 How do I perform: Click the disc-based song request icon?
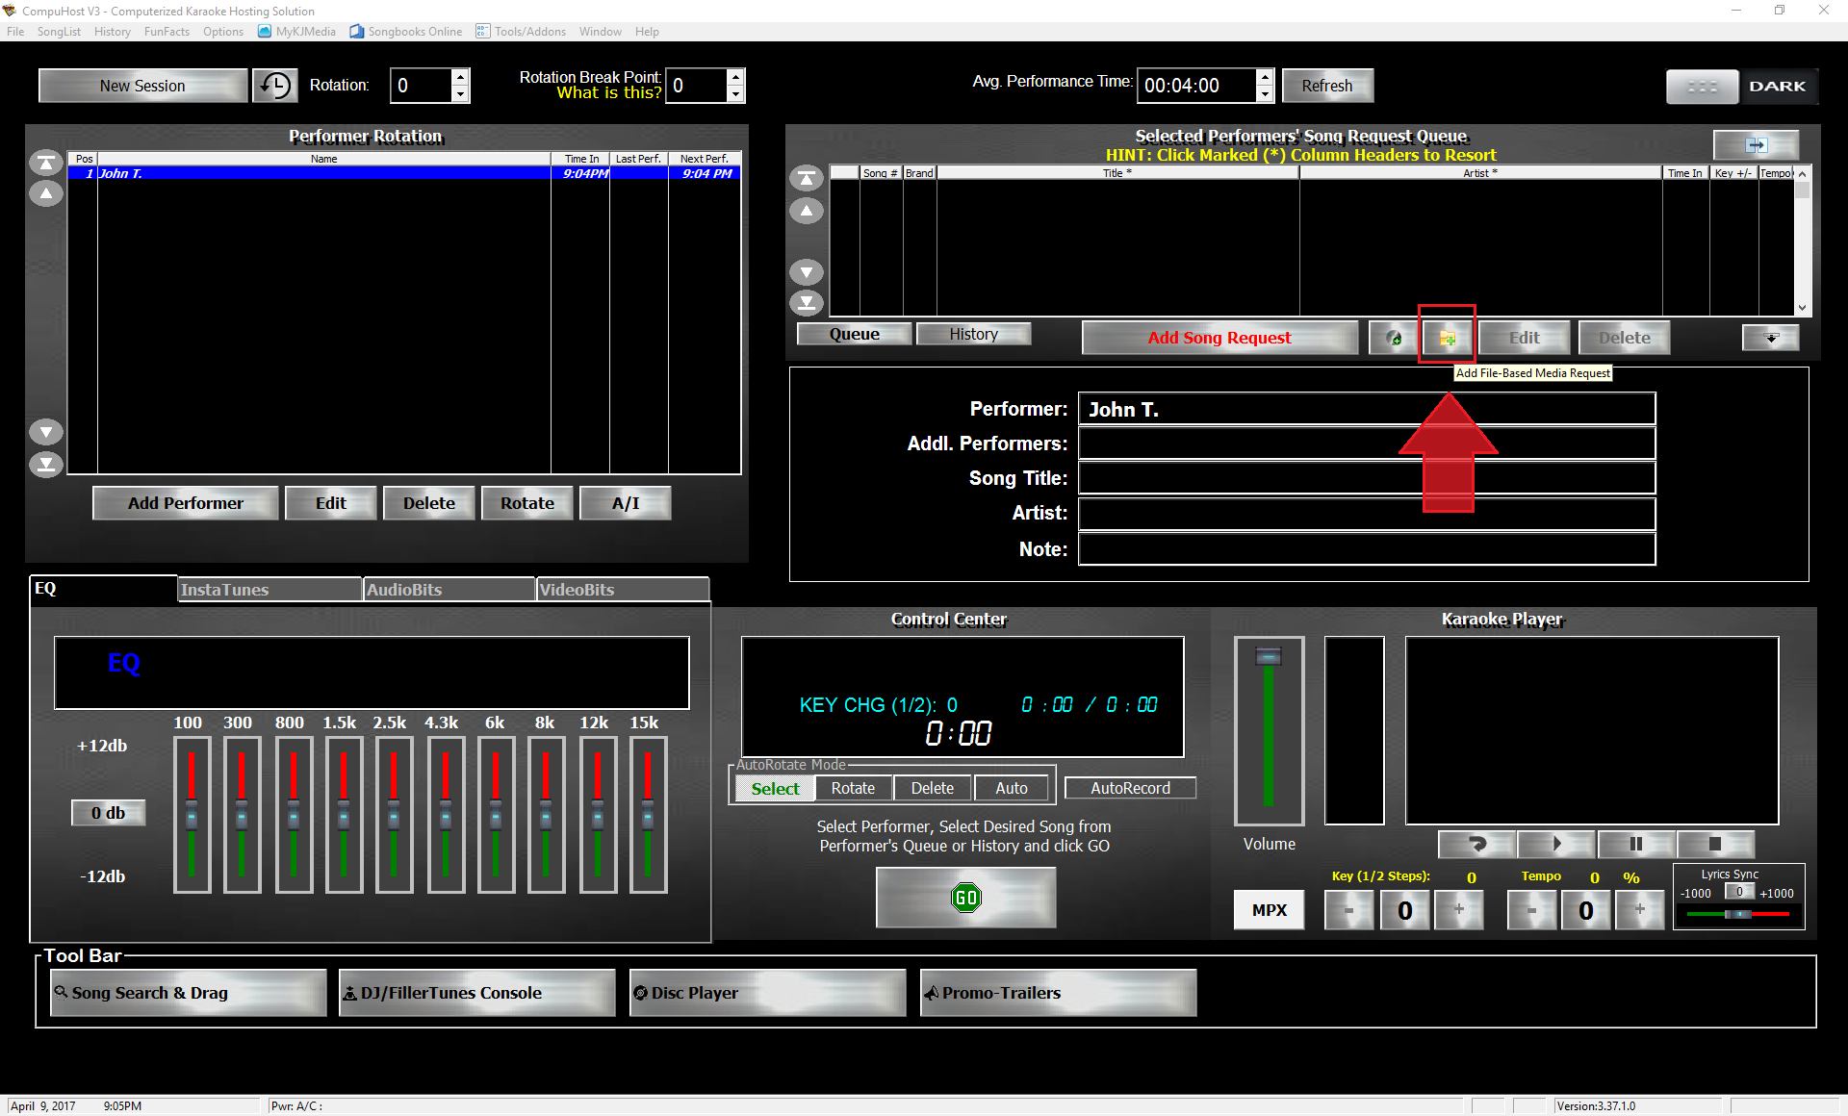coord(1393,338)
